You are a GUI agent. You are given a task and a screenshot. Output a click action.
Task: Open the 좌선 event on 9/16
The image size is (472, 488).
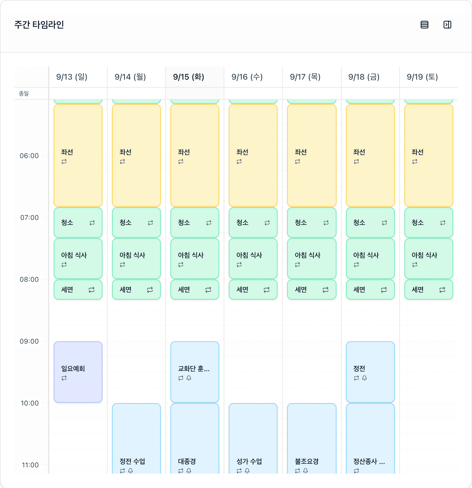(253, 156)
